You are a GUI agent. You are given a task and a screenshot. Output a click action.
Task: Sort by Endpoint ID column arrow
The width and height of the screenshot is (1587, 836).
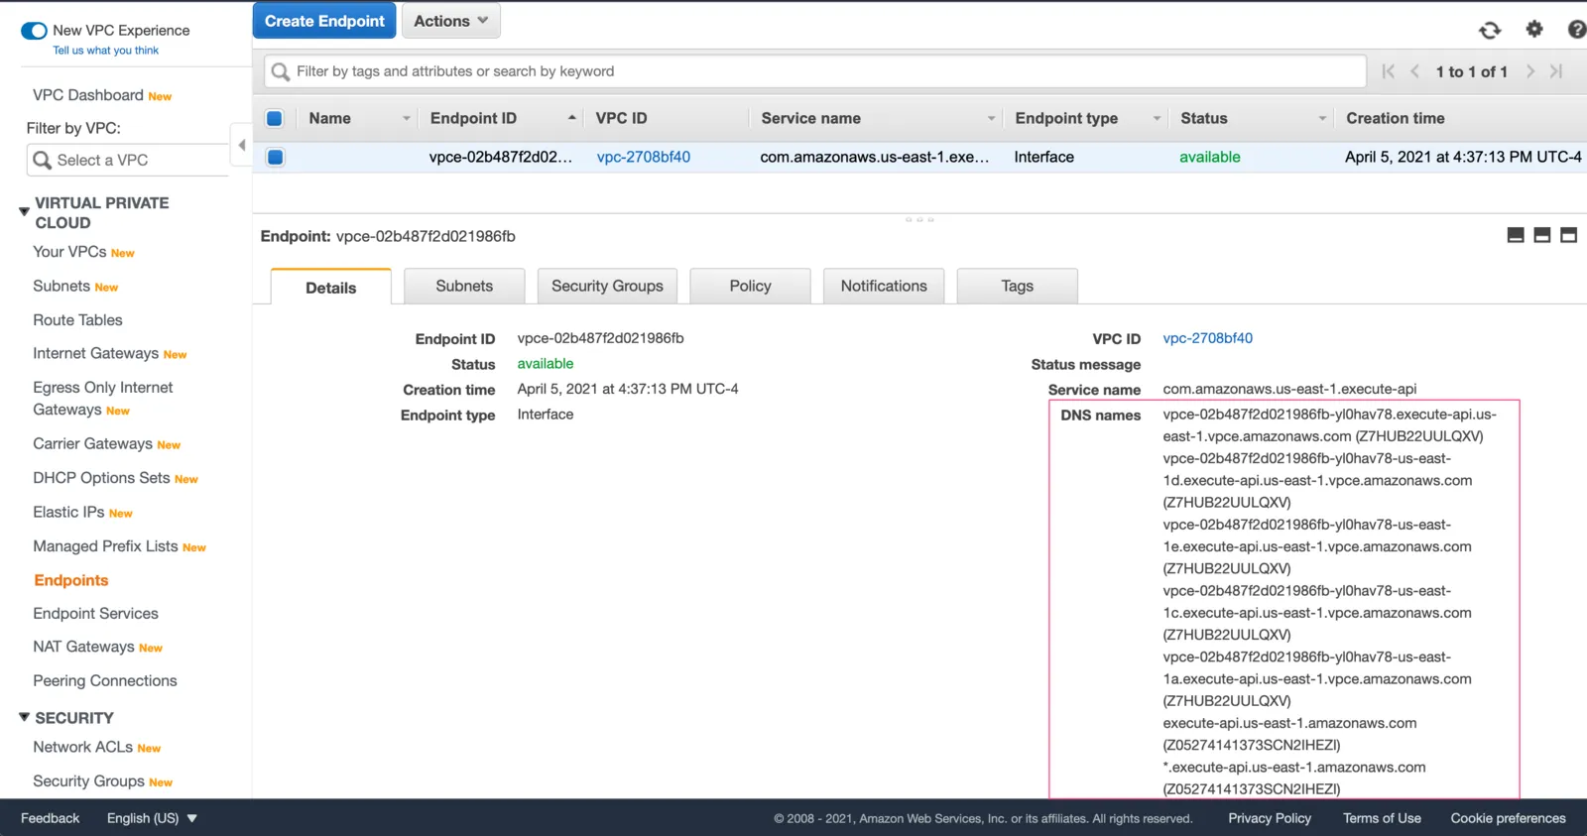(x=571, y=118)
